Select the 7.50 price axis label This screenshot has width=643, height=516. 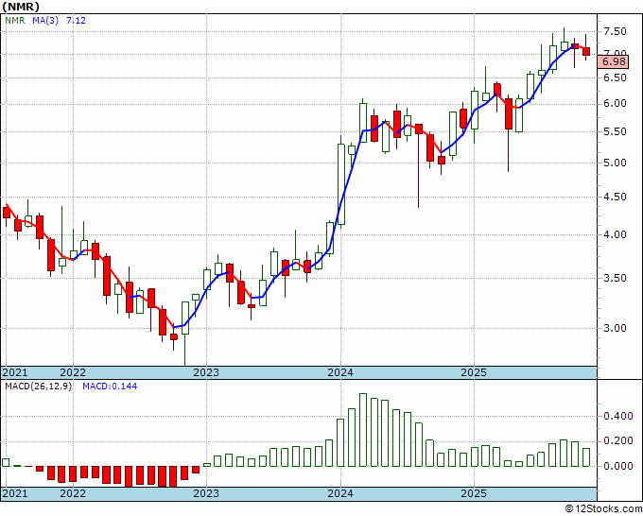615,31
